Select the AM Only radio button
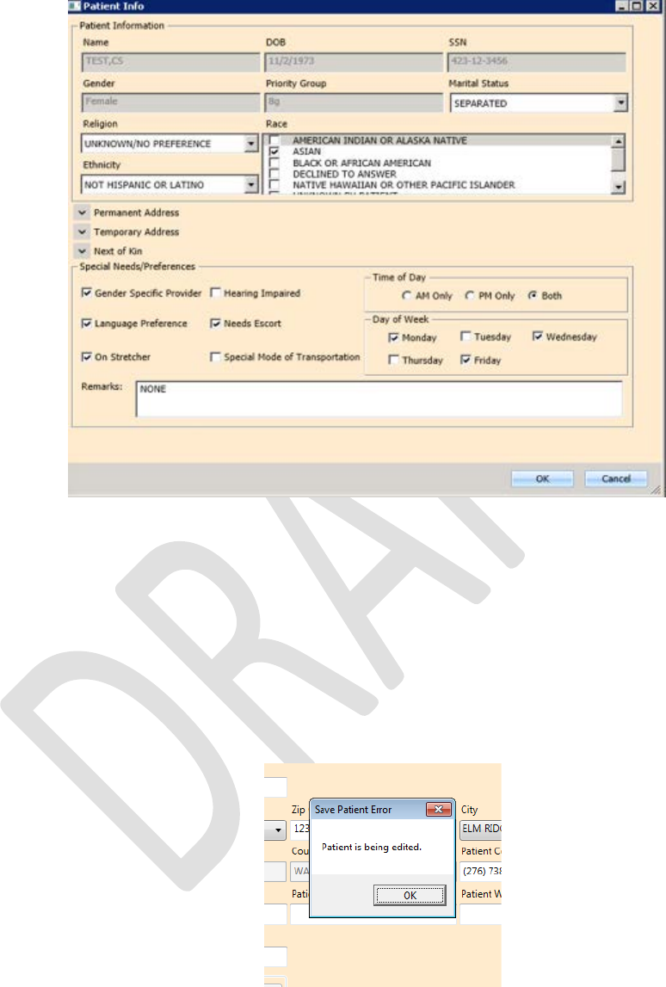The image size is (666, 987). coord(407,295)
